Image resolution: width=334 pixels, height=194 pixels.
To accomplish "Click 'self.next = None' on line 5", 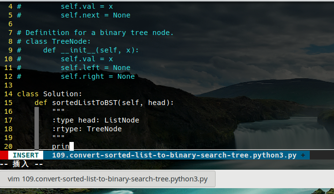I will click(96, 15).
